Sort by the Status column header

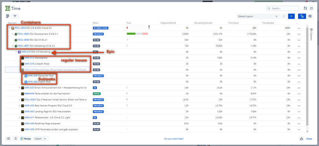tap(95, 23)
